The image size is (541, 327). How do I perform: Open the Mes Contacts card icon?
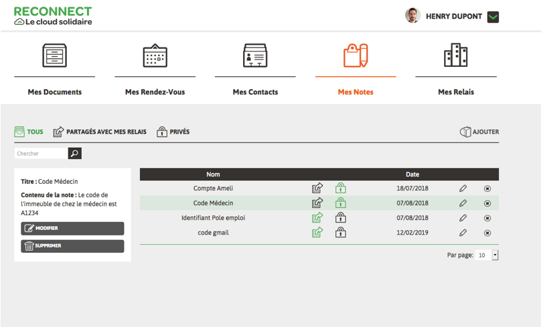[x=255, y=56]
